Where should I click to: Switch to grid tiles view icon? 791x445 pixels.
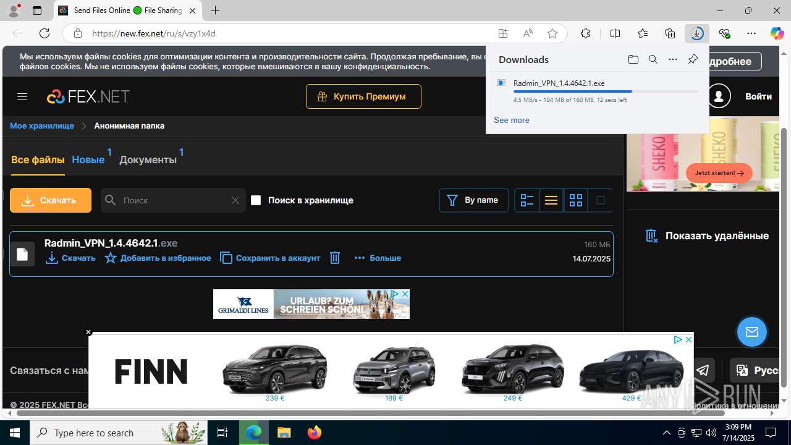click(x=576, y=200)
